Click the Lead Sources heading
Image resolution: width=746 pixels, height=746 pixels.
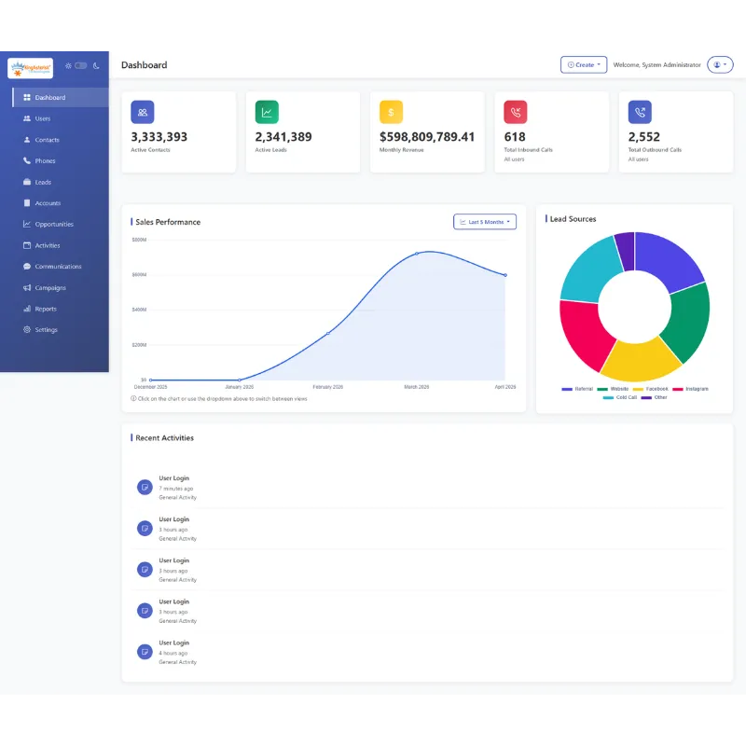[x=573, y=219]
